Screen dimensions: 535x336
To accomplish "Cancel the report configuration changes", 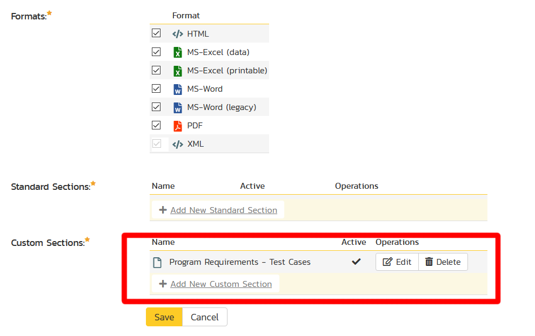I will (x=204, y=317).
